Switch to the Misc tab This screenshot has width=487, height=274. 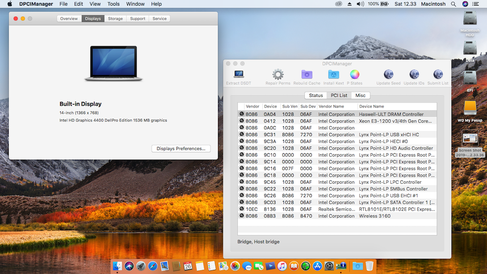360,95
